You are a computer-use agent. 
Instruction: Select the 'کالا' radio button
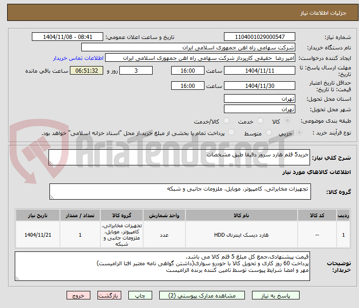click(x=287, y=121)
